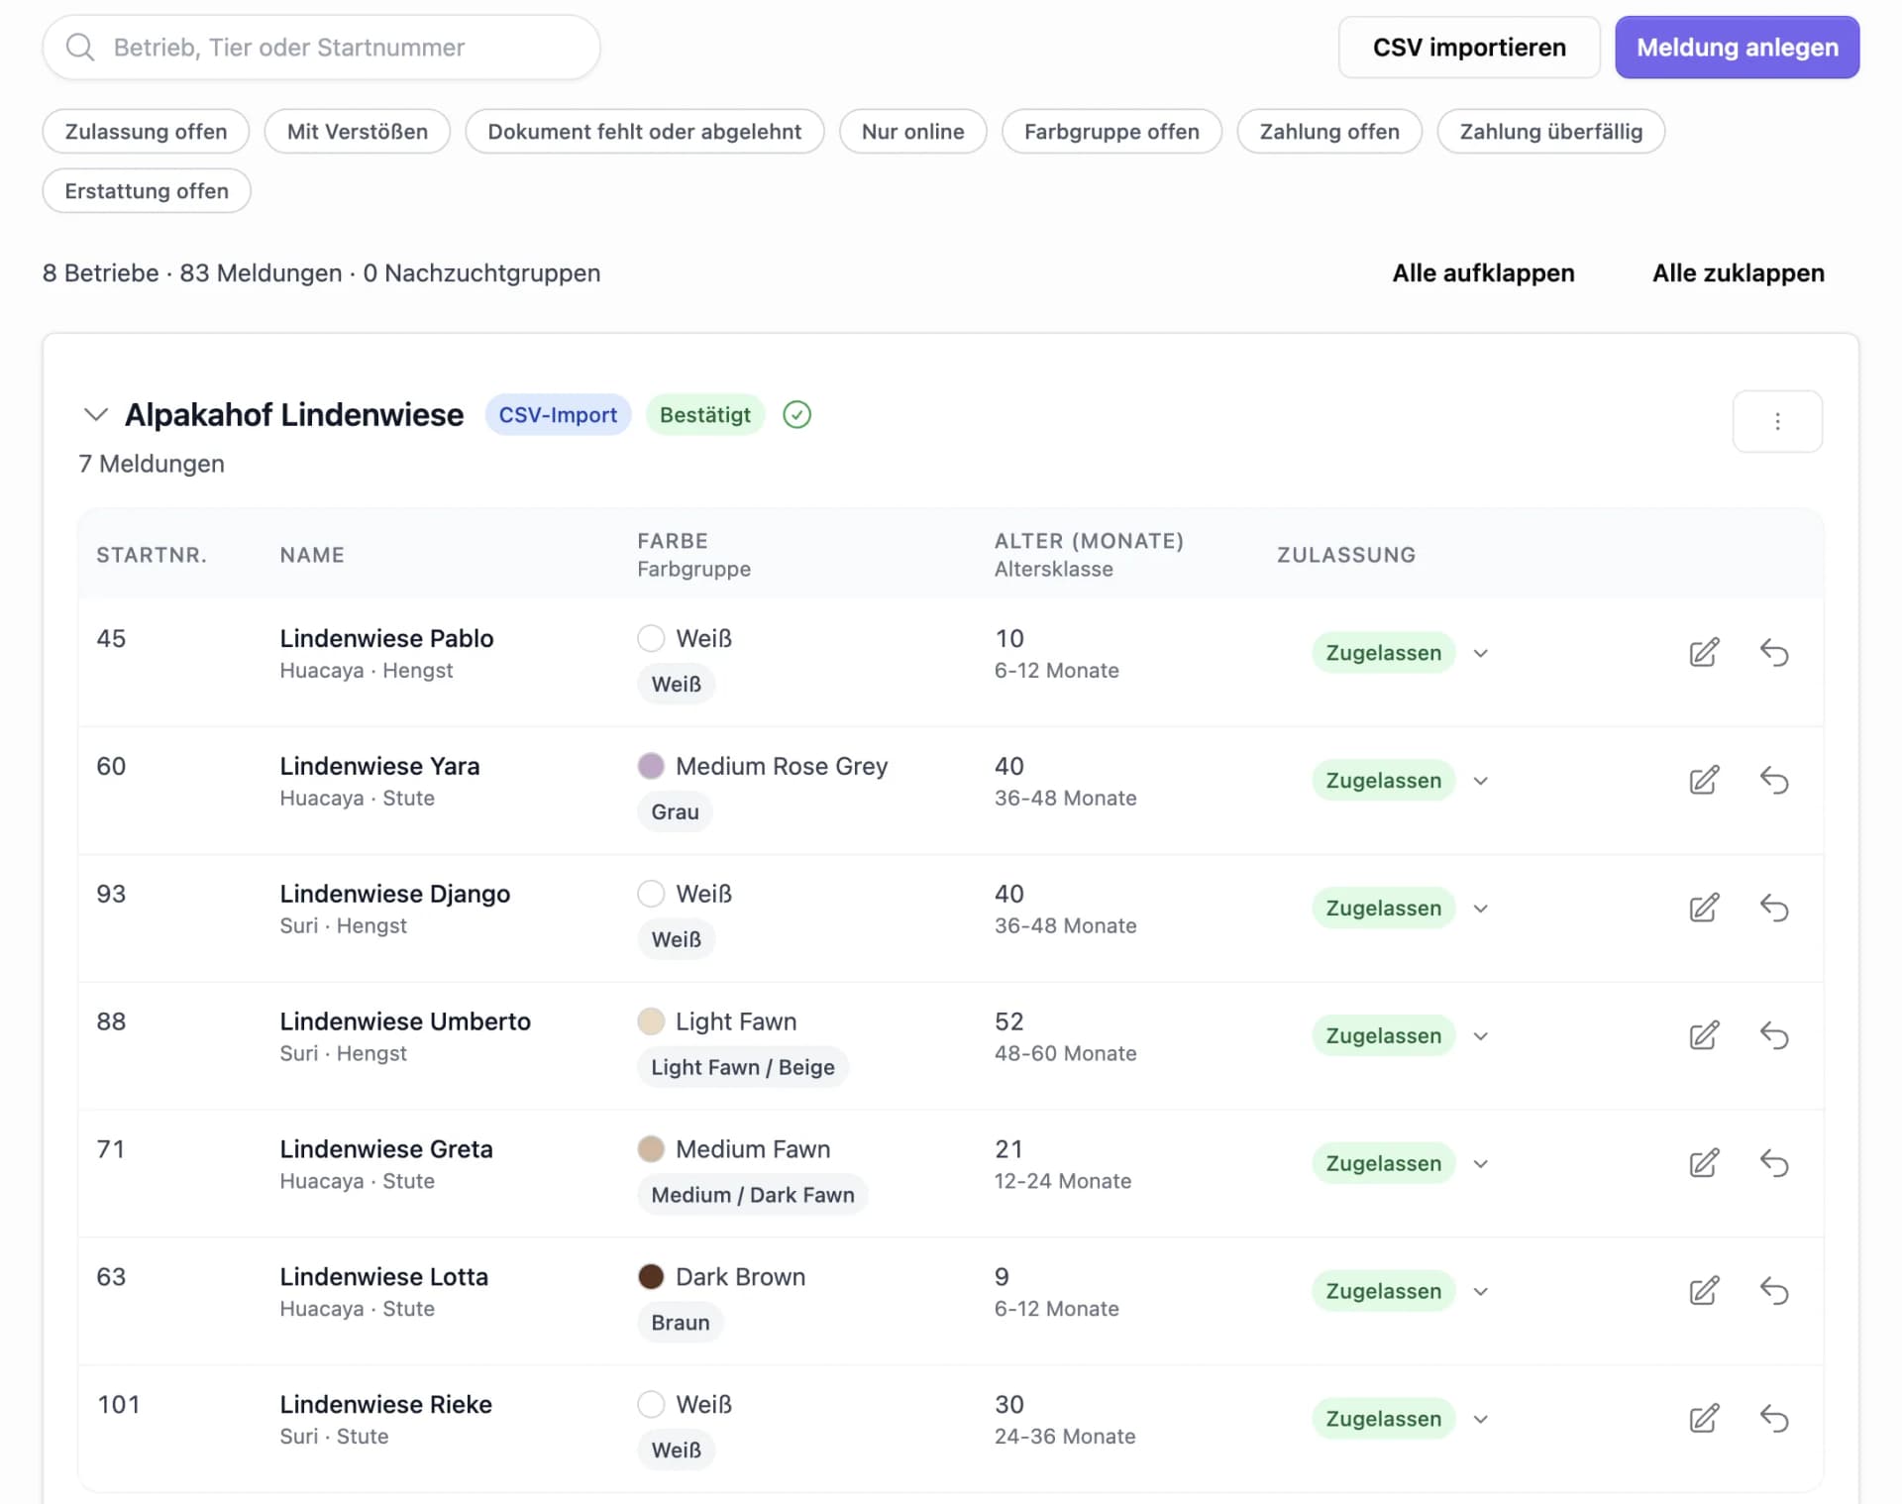The width and height of the screenshot is (1902, 1504).
Task: Open Zulassung dropdown for Lindenwiese Umberto
Action: [1480, 1036]
